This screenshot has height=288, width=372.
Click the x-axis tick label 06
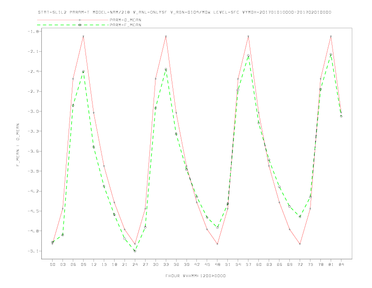point(73,264)
